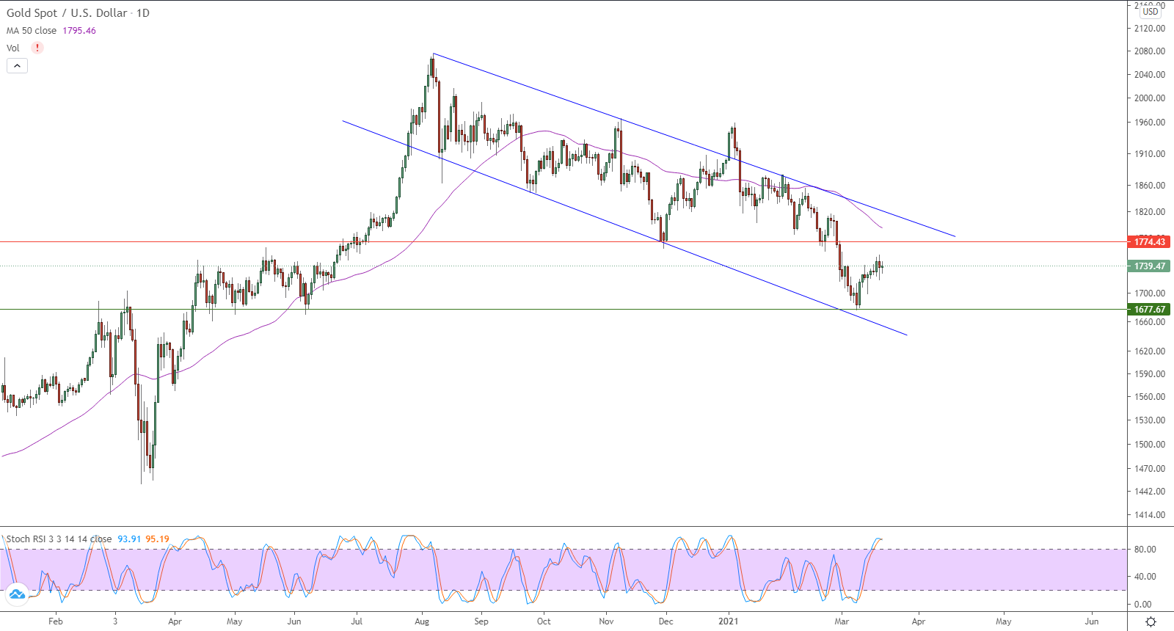
Task: Click the Mar label on time axis
Action: point(842,621)
